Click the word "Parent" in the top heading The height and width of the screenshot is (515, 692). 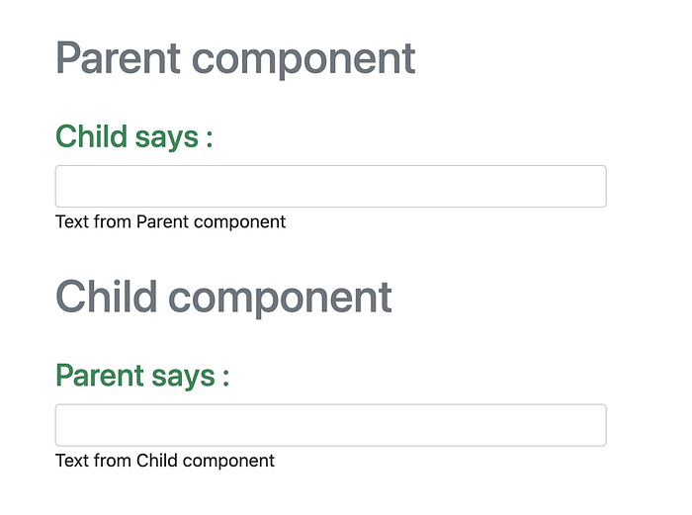[x=119, y=58]
